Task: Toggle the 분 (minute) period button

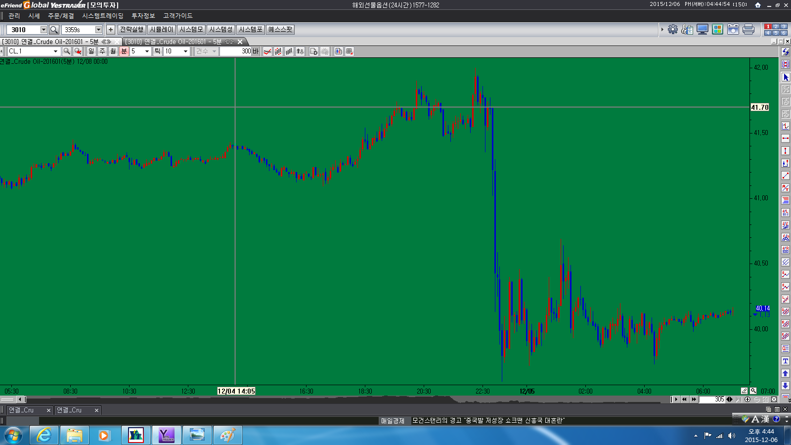Action: pyautogui.click(x=124, y=51)
